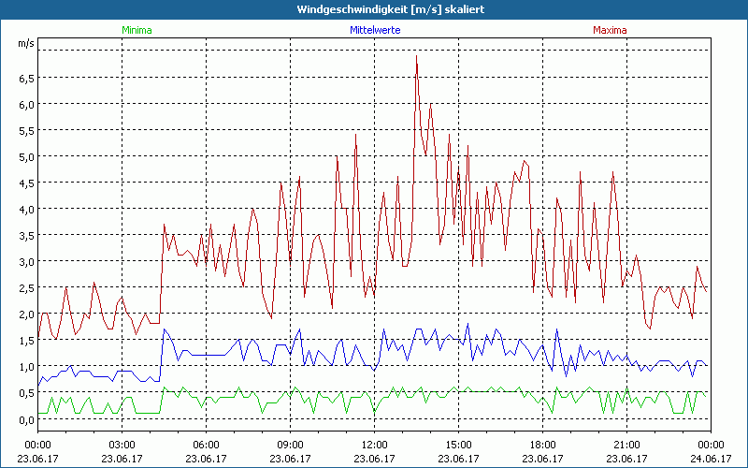Select the 21:00 time label on the x-axis
This screenshot has height=468, width=748.
[626, 445]
